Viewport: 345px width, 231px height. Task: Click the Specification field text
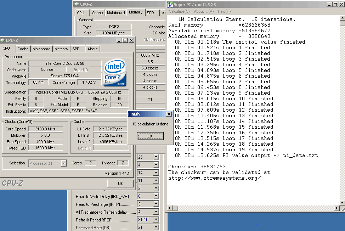tap(79, 92)
